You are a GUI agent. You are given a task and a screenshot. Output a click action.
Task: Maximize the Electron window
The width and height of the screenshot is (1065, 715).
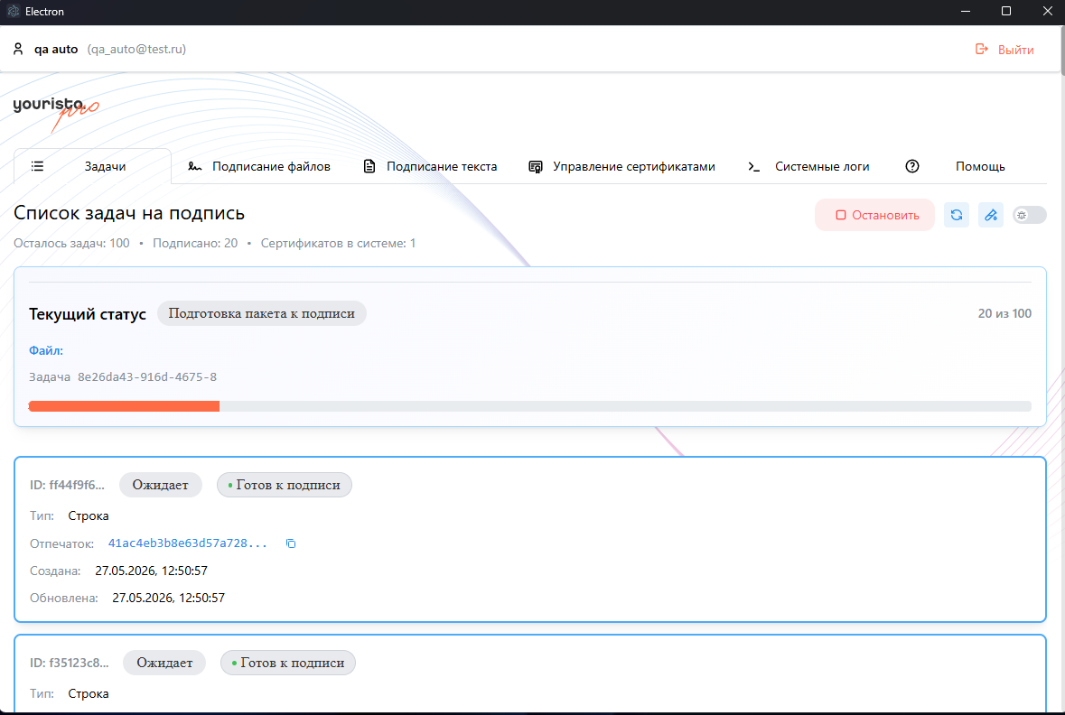(x=1006, y=12)
